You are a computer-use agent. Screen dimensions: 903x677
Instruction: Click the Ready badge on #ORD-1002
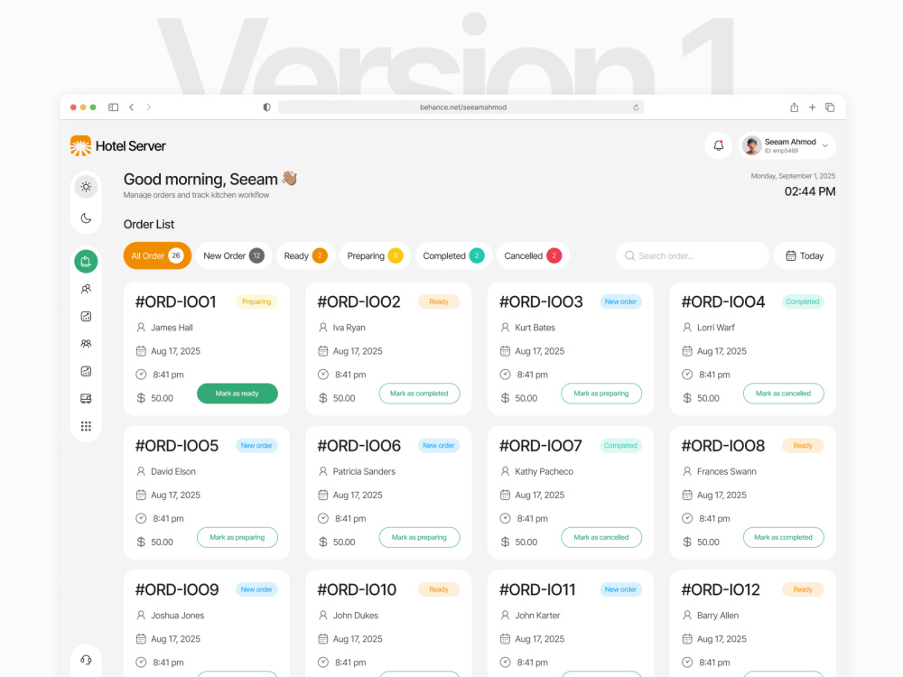[x=438, y=301]
